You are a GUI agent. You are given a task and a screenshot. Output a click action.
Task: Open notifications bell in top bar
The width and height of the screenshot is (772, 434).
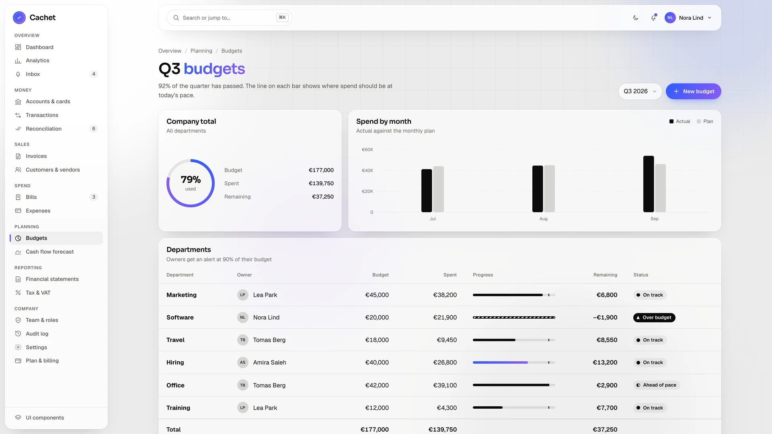pyautogui.click(x=653, y=18)
